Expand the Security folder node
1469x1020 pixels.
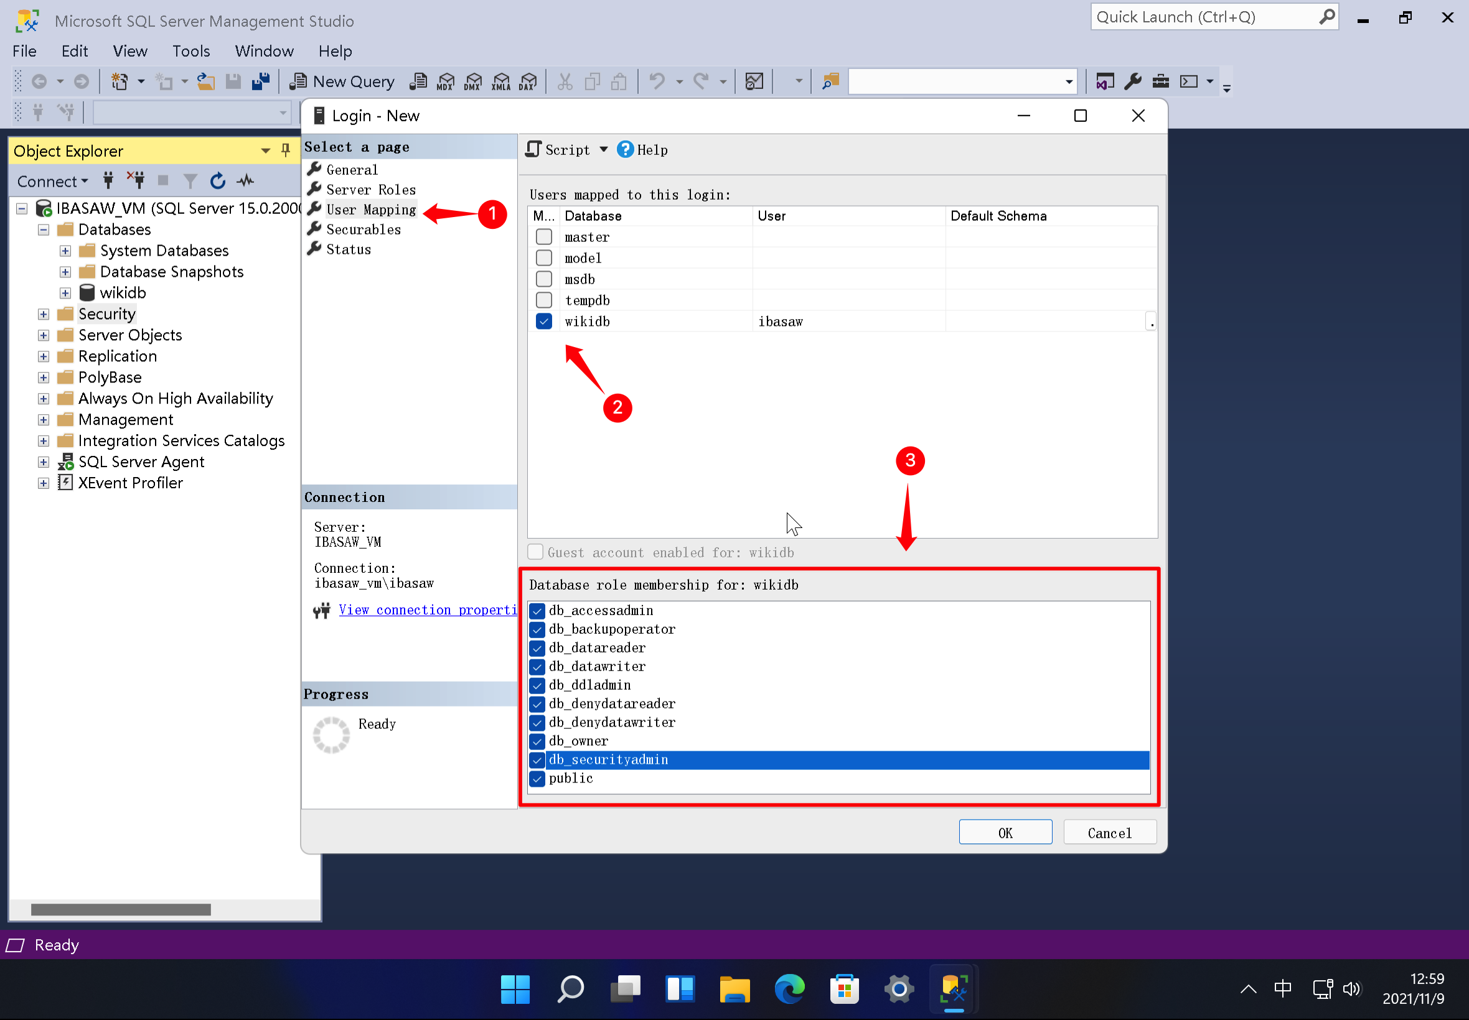point(44,315)
